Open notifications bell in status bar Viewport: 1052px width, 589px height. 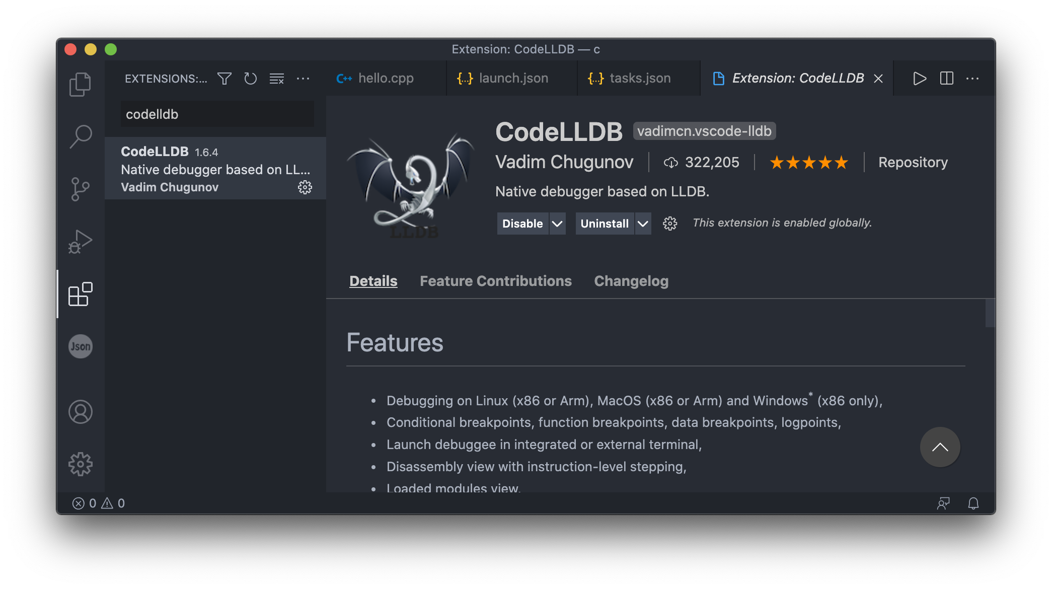(x=973, y=503)
